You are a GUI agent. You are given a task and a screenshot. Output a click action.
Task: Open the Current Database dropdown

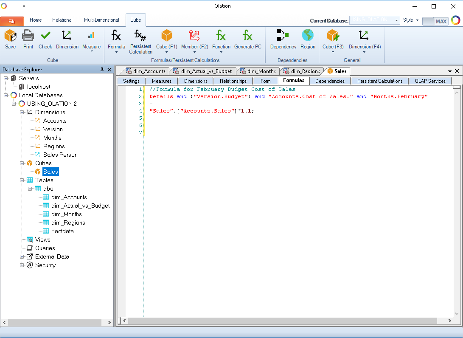point(396,20)
